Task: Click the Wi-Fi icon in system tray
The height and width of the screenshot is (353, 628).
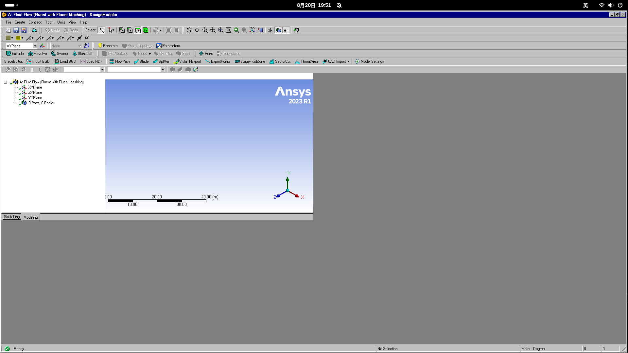Action: pyautogui.click(x=602, y=5)
